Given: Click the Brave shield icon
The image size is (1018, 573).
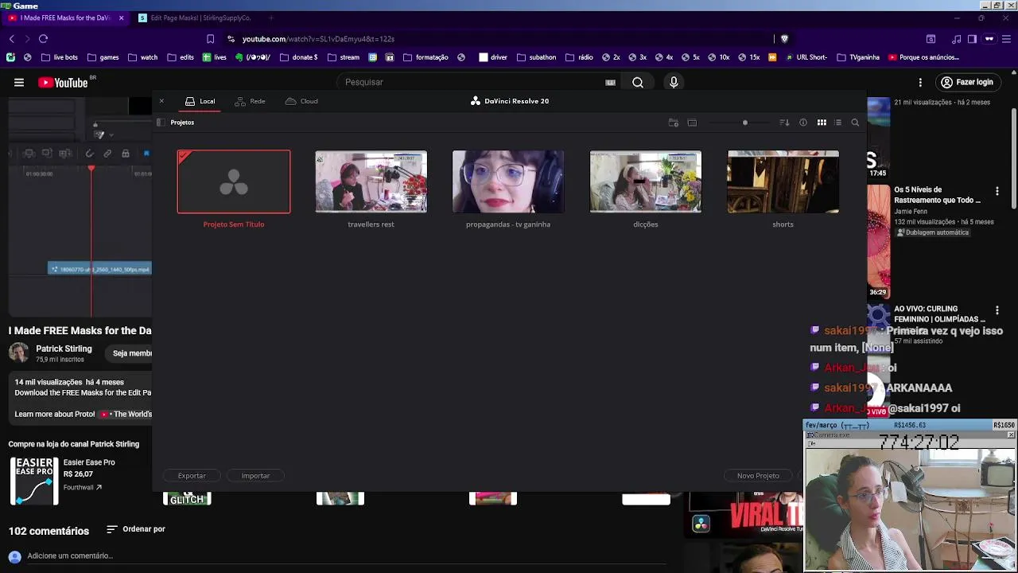Looking at the screenshot, I should click(784, 39).
